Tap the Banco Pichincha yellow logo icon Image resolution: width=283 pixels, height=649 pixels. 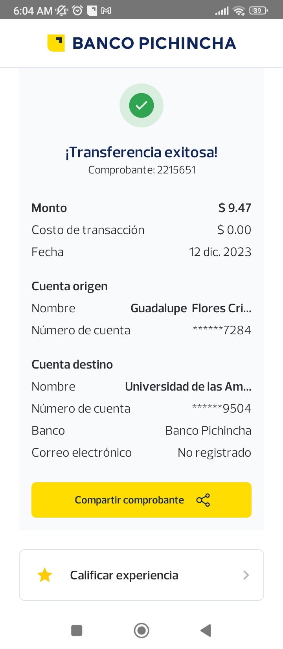pos(56,43)
